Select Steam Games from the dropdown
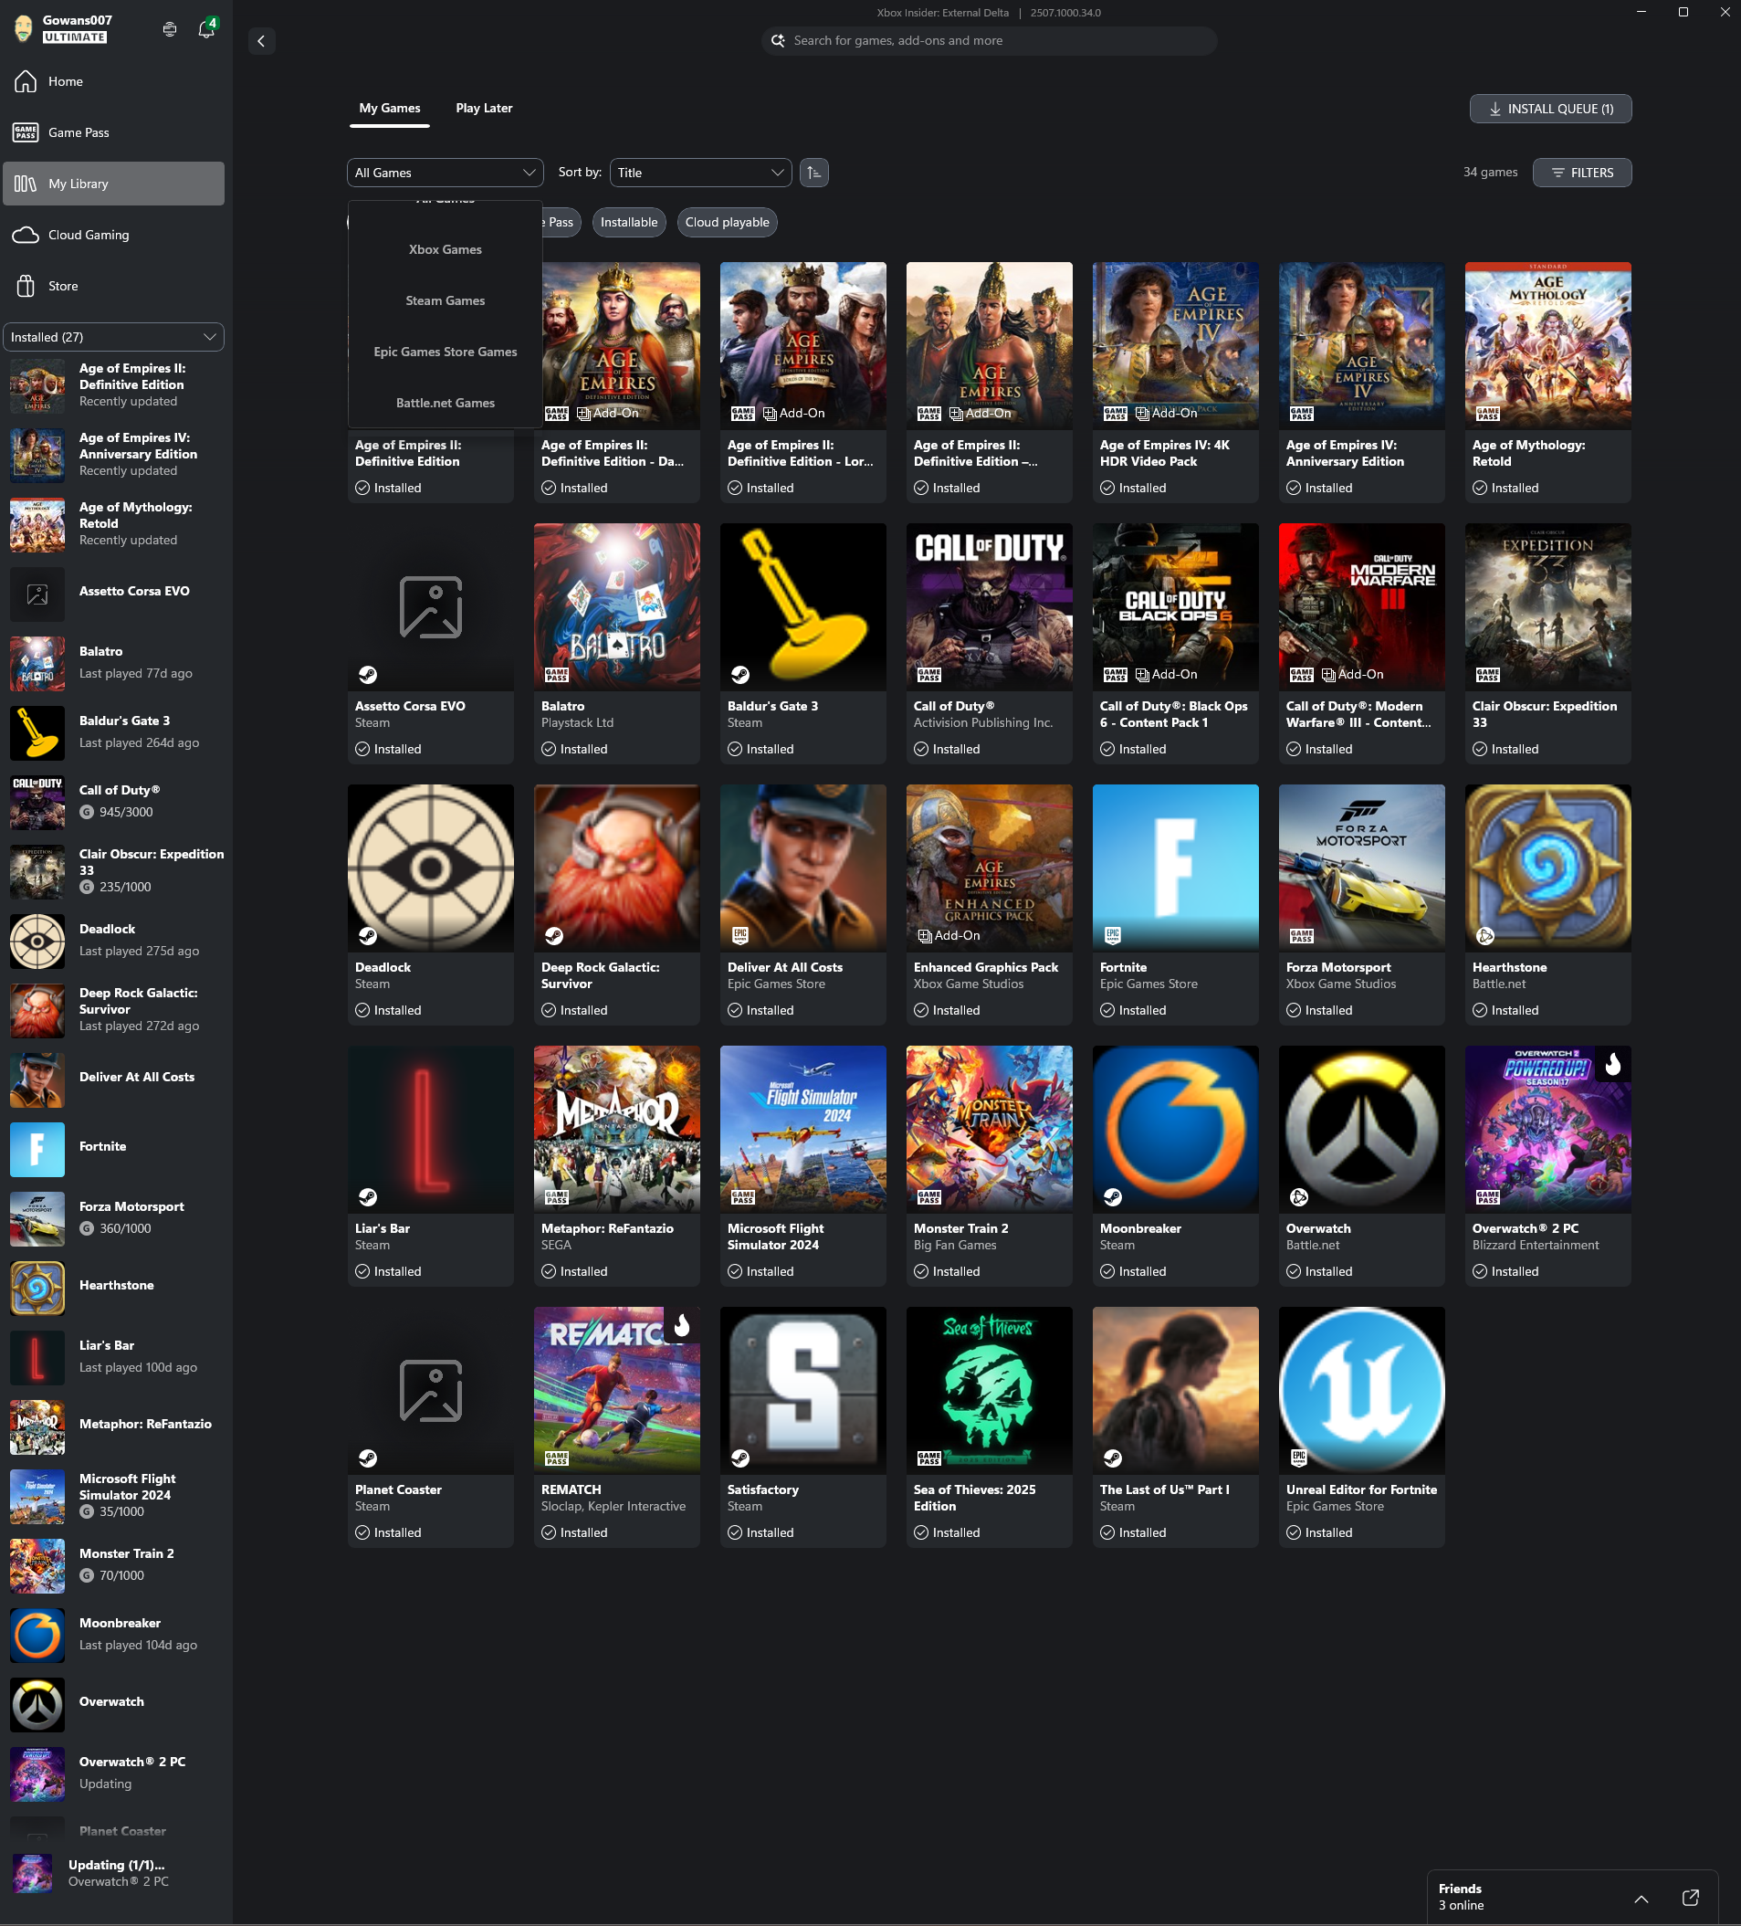1741x1926 pixels. click(x=445, y=301)
